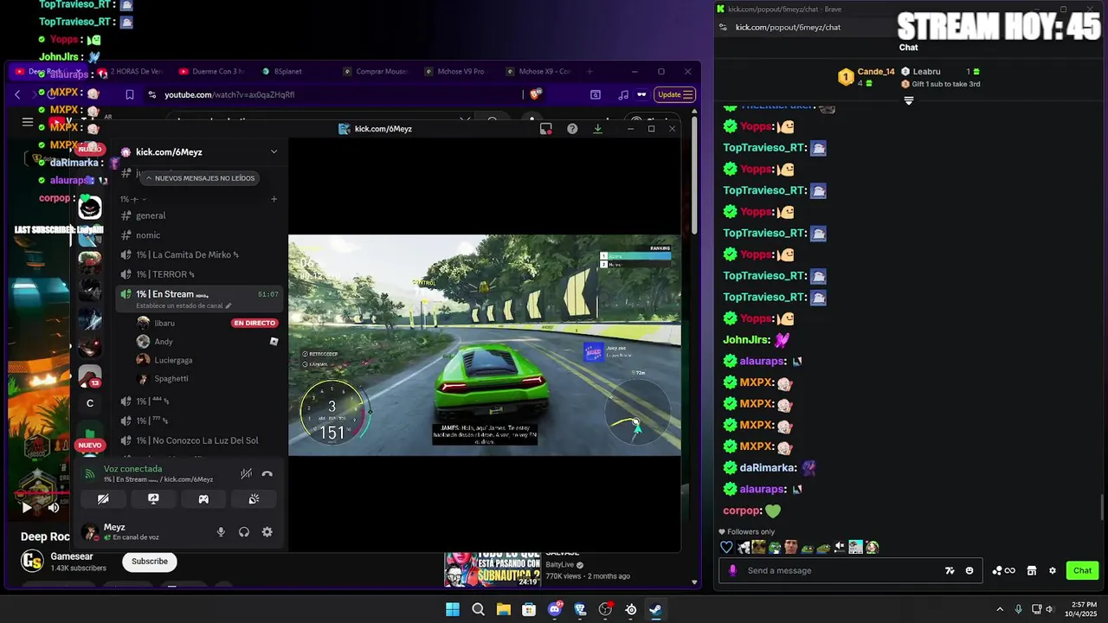
Task: Open Discord activities game controller button
Action: pos(203,499)
